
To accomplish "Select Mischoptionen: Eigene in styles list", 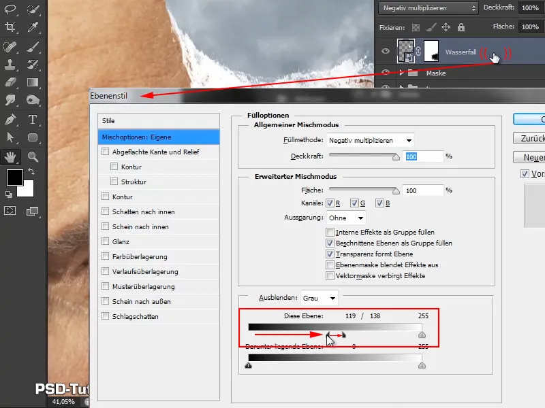I will (159, 137).
